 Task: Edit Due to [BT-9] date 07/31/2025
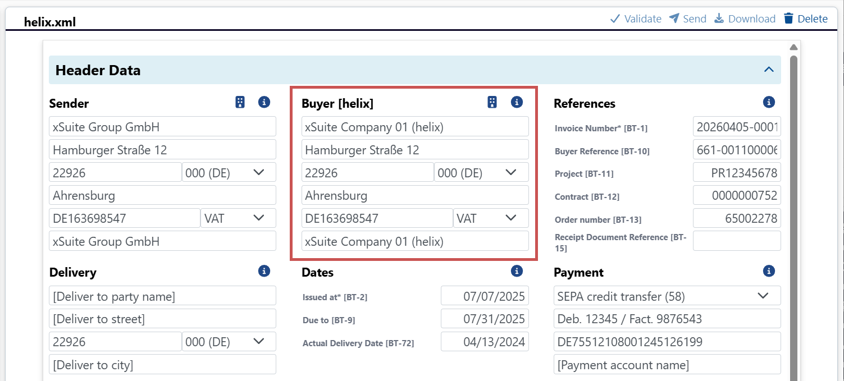click(485, 319)
